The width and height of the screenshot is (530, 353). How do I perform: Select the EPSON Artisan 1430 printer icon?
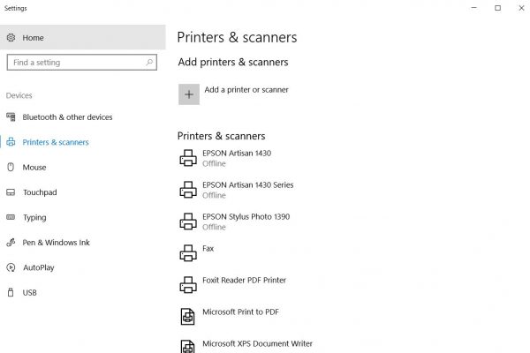click(188, 158)
